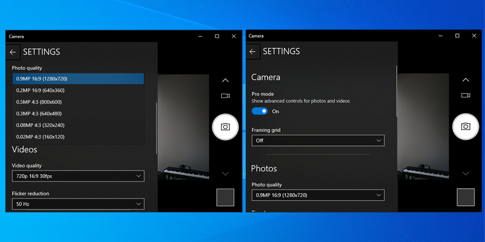
Task: Select 0.08MP 4:3 (320x240) option
Action: coord(78,125)
